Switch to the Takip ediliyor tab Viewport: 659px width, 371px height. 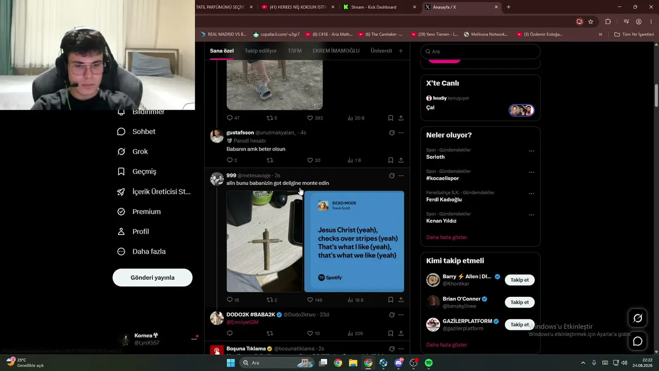(261, 51)
